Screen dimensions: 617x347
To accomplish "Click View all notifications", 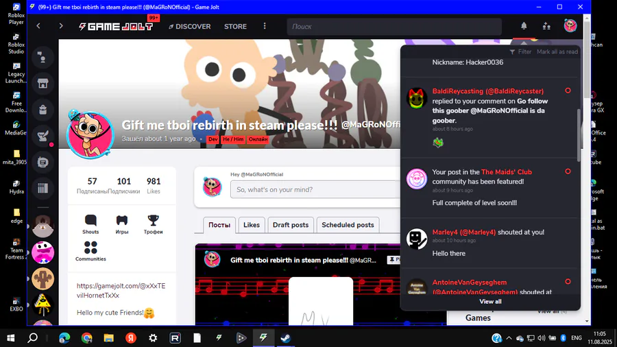I will [490, 301].
